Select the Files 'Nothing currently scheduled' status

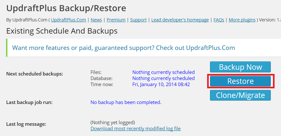pyautogui.click(x=163, y=72)
